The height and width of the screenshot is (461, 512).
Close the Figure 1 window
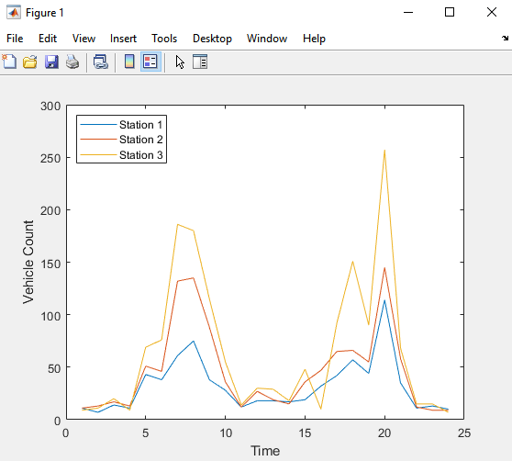point(492,13)
